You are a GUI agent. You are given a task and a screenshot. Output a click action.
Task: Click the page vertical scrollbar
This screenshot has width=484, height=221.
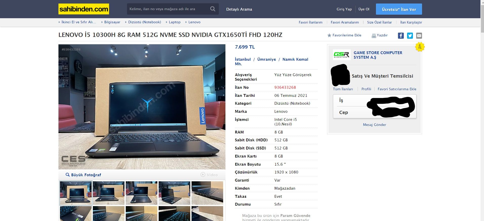tap(482, 111)
